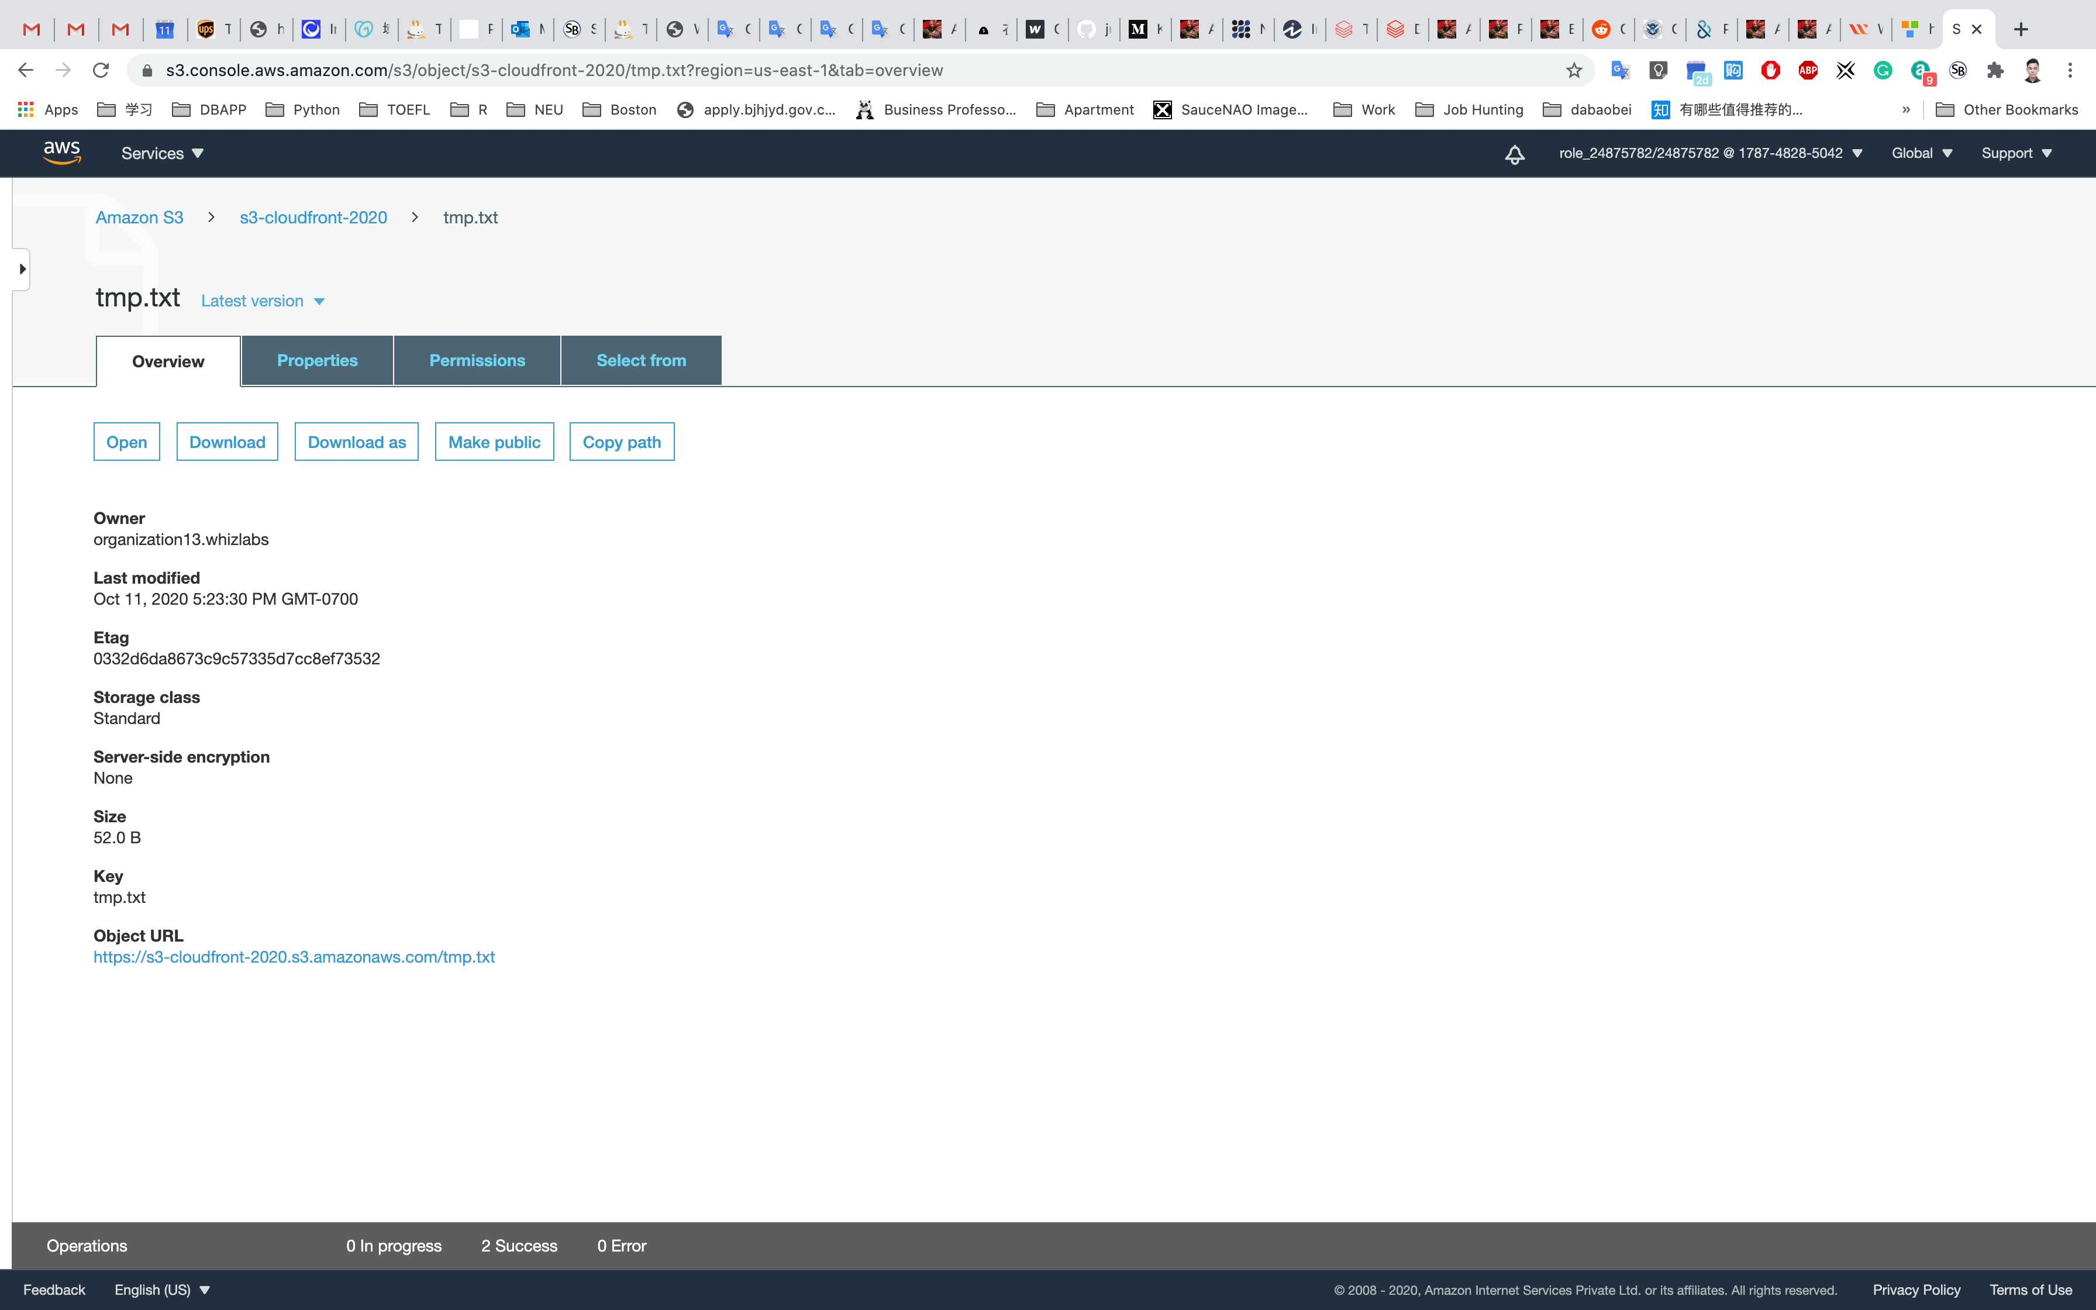The width and height of the screenshot is (2096, 1310).
Task: Go to s3-cloudfront-2020 bucket breadcrumb
Action: coord(313,218)
